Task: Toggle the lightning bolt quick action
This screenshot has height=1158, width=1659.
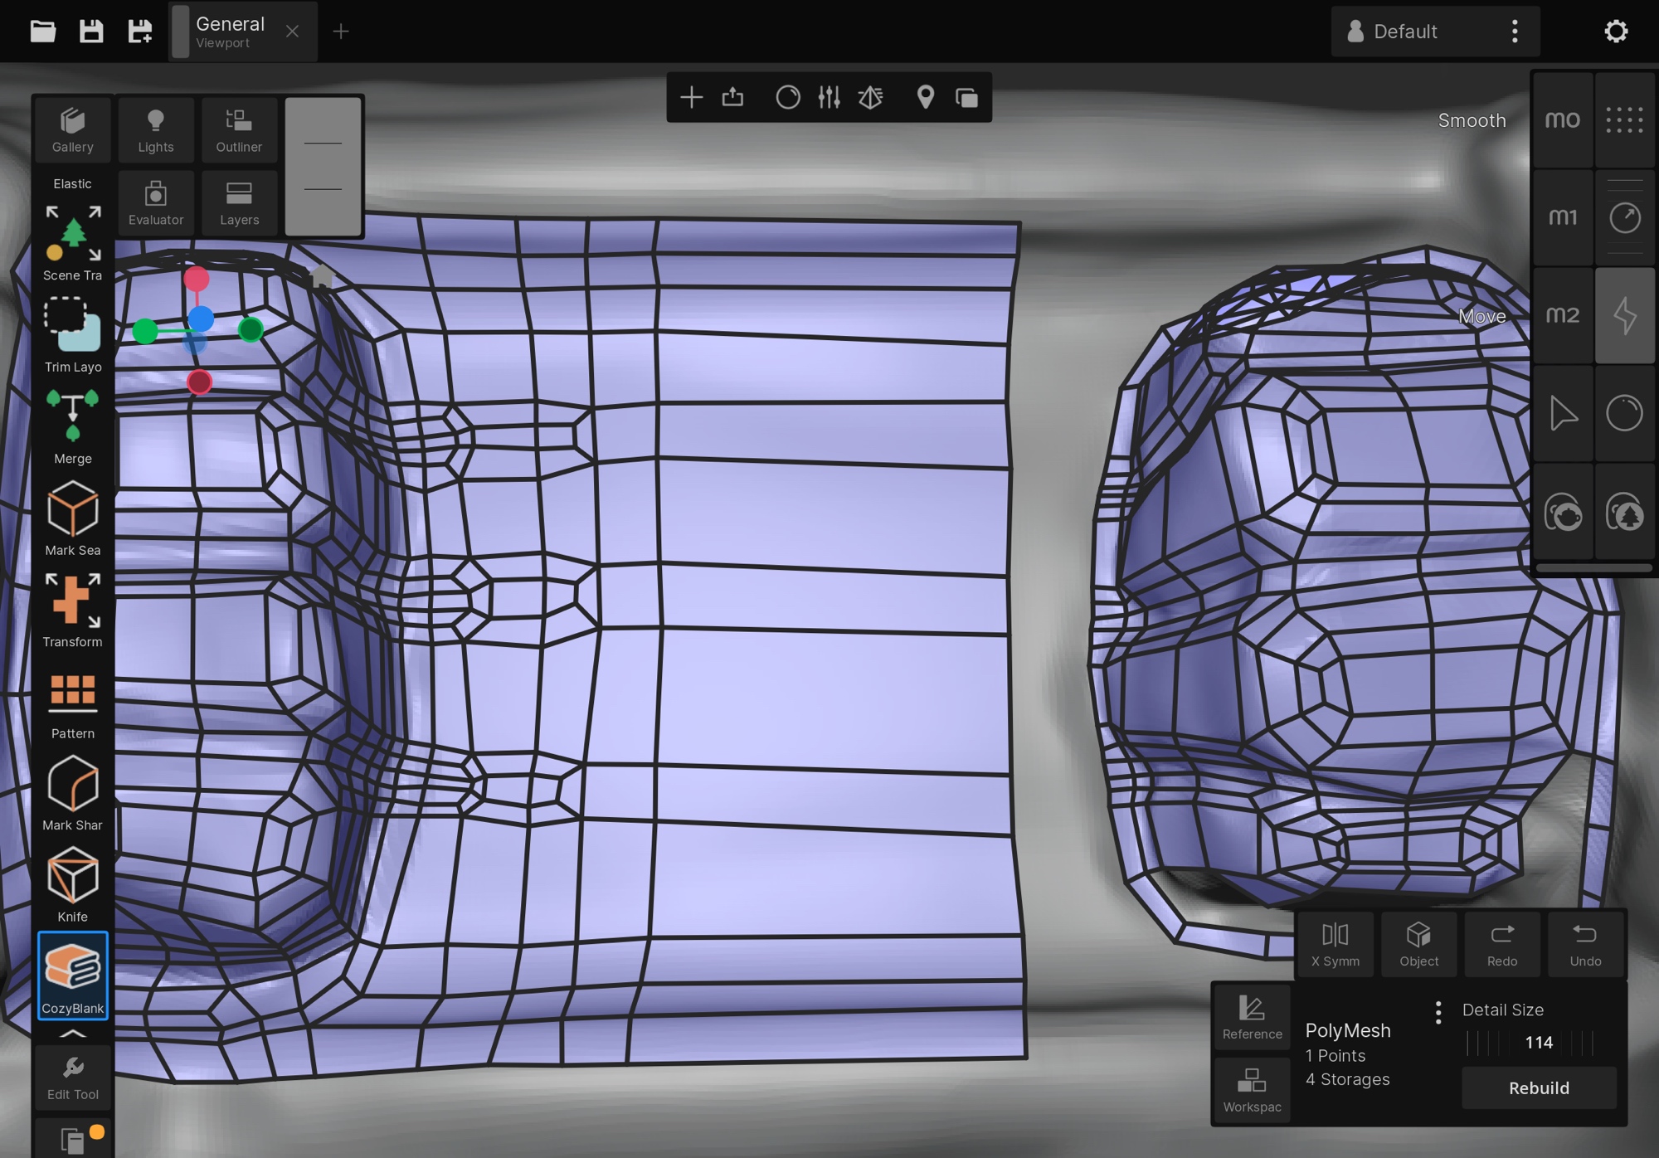Action: [x=1624, y=315]
